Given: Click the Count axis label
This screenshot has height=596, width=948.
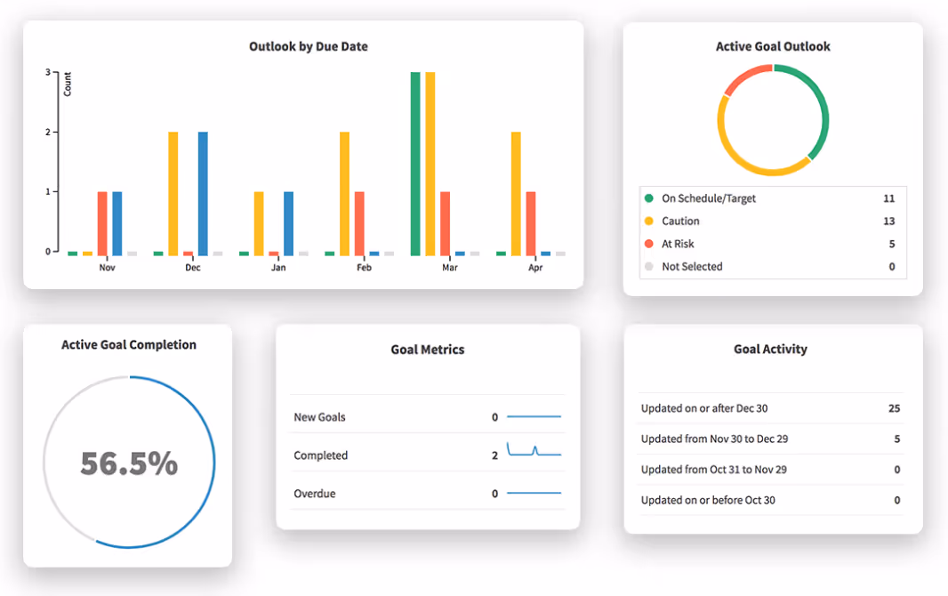Looking at the screenshot, I should click(67, 84).
